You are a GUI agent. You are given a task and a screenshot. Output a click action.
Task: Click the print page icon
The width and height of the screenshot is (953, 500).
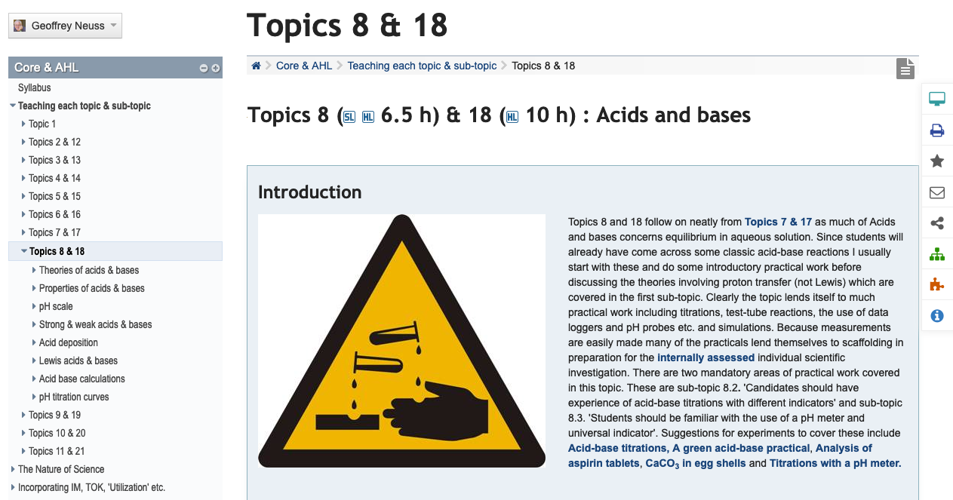click(x=937, y=130)
